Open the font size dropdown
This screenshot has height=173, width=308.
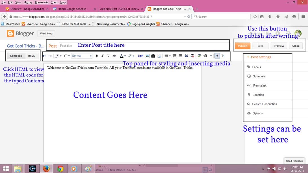[x=67, y=56]
